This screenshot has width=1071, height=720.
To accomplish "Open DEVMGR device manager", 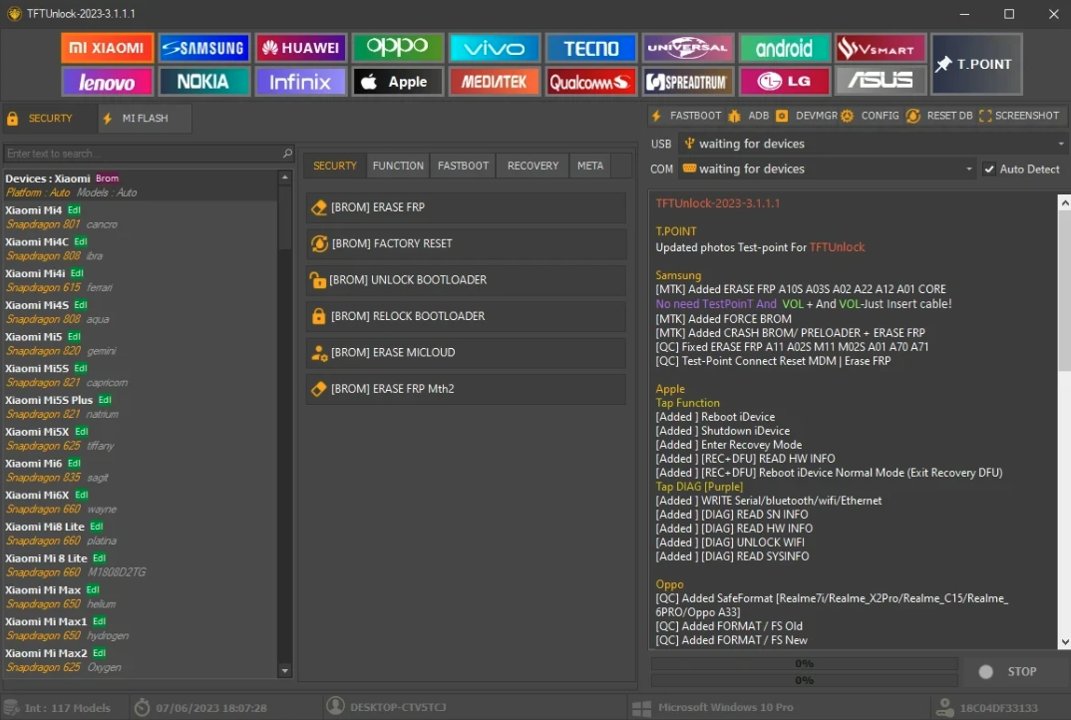I will tap(806, 116).
